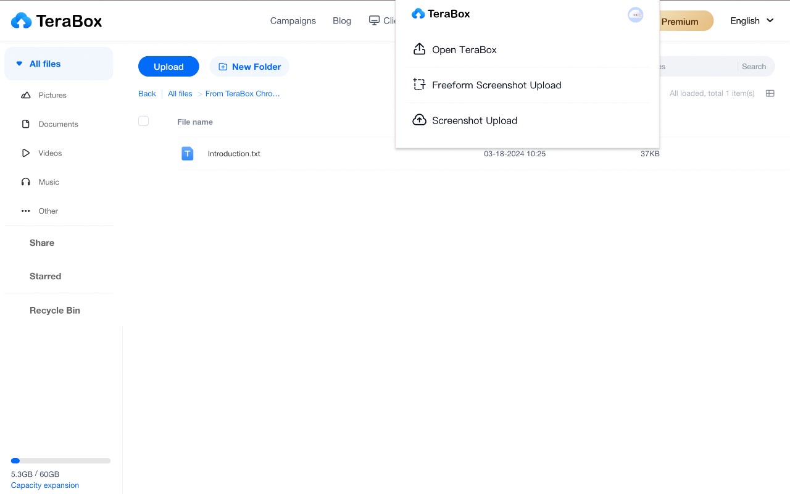Image resolution: width=790 pixels, height=494 pixels.
Task: Open the Introduction.txt file
Action: (234, 154)
